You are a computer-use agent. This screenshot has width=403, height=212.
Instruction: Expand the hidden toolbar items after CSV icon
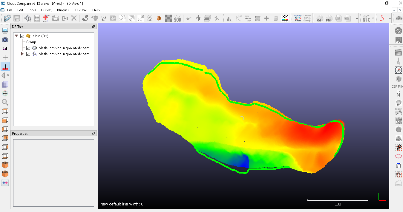pos(356,18)
